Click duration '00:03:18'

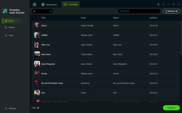point(153,26)
